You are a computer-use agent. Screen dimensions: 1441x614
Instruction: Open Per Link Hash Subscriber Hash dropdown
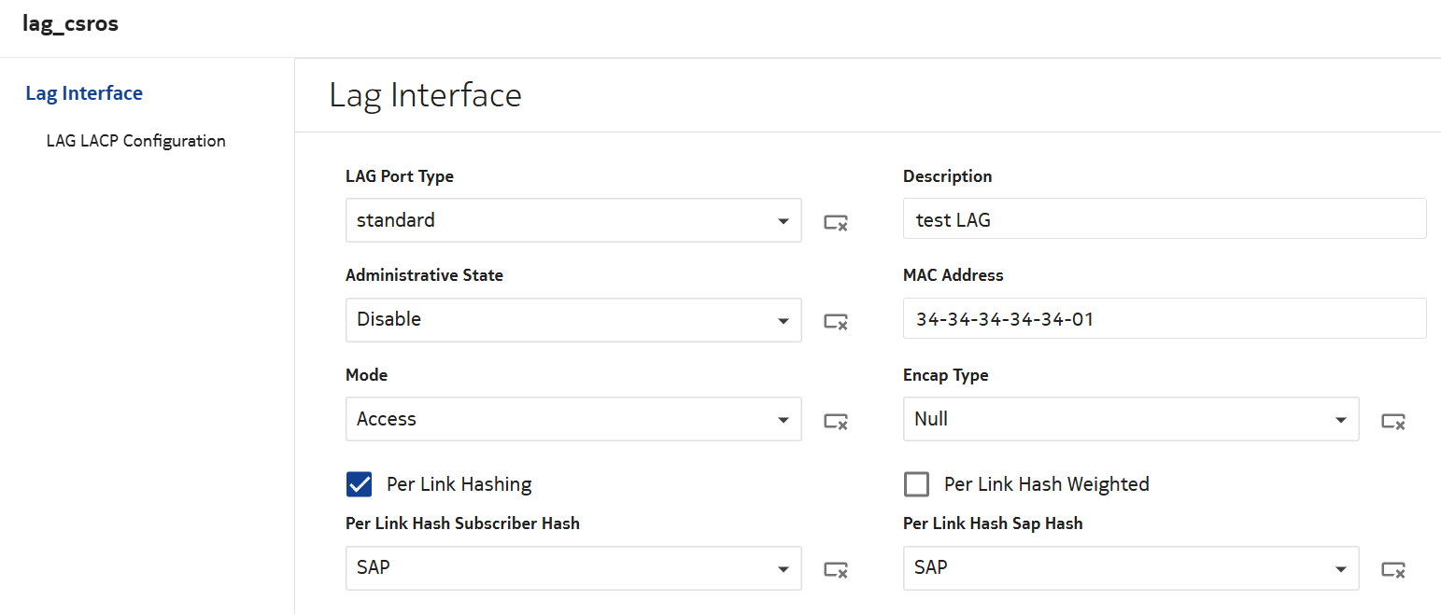point(783,568)
